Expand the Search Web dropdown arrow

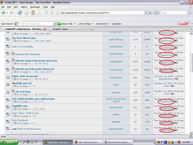click(74, 24)
